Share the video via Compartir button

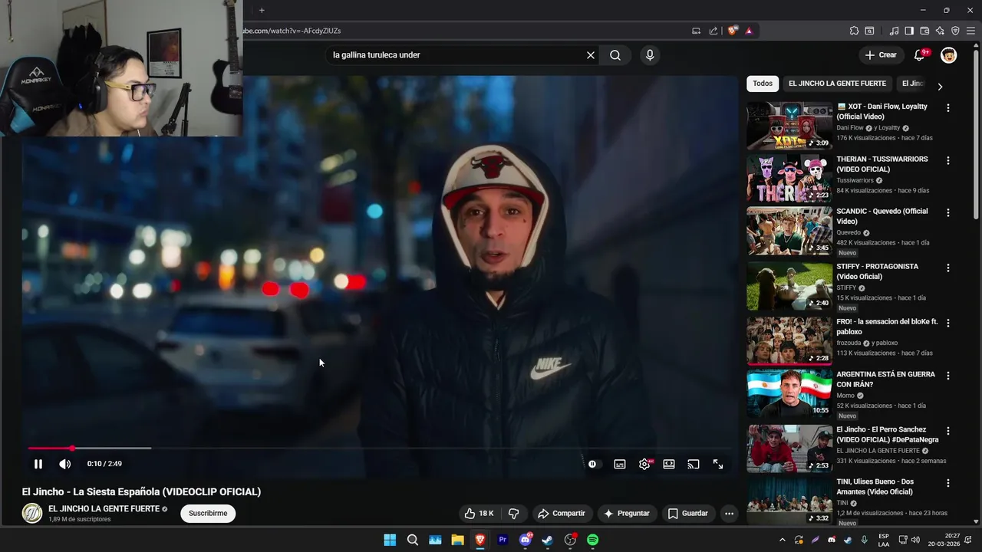tap(561, 514)
